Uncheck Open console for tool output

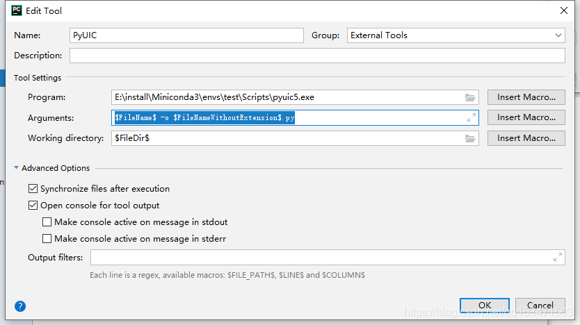33,206
